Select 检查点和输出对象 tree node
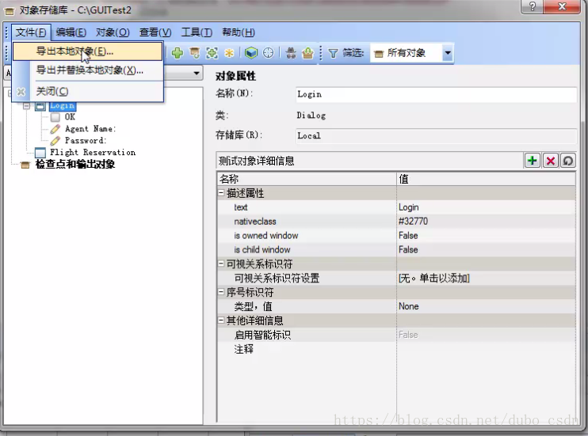This screenshot has width=588, height=436. 75,165
